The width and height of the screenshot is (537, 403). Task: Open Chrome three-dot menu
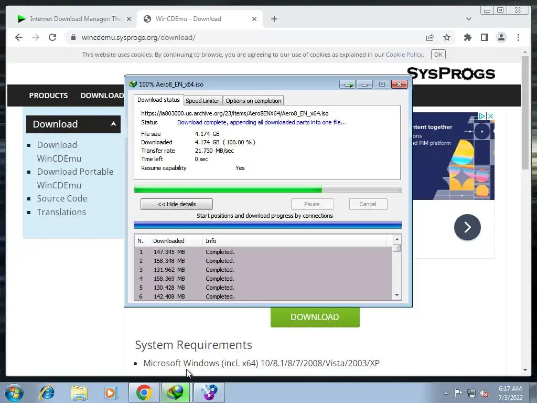pos(518,37)
